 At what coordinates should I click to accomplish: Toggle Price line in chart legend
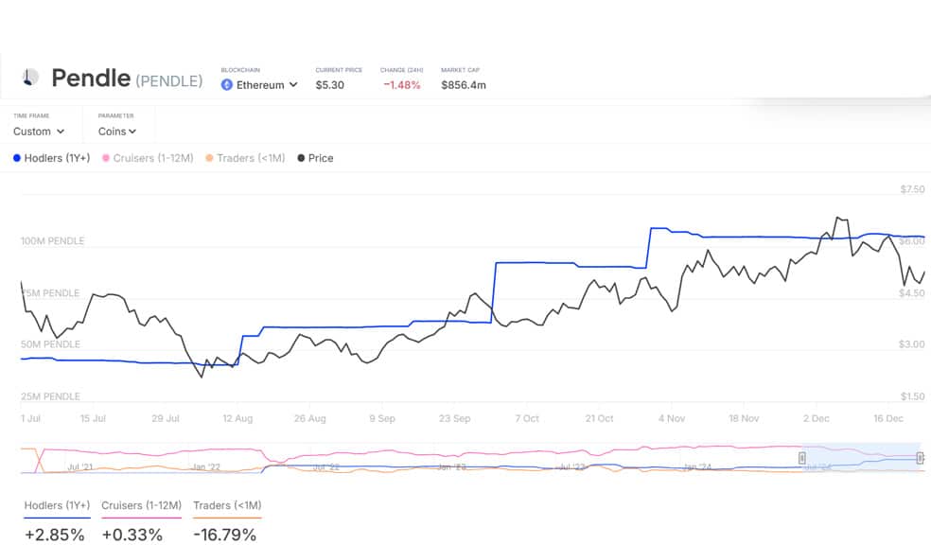pyautogui.click(x=315, y=158)
